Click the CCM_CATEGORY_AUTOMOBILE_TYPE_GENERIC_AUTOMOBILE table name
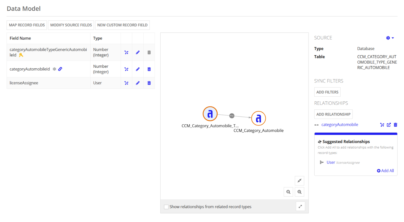 pos(377,62)
